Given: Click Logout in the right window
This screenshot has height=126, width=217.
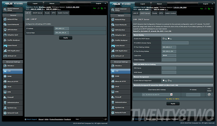Looking at the screenshot, I should 143,4.
